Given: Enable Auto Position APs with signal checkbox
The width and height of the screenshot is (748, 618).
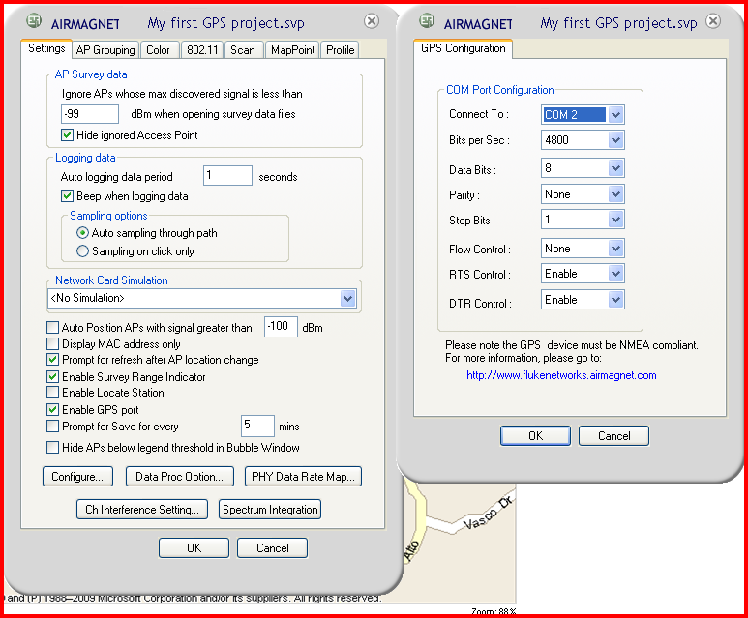Looking at the screenshot, I should coord(52,328).
